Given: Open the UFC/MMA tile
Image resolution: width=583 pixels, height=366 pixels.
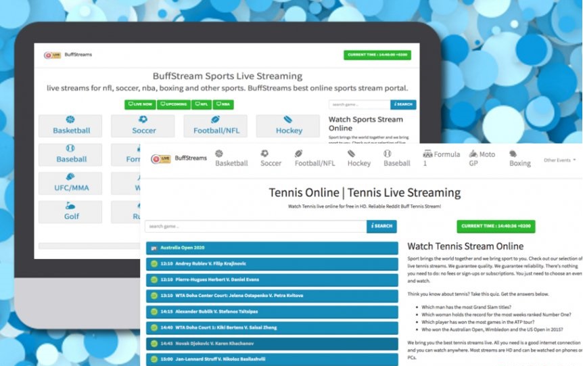Looking at the screenshot, I should coord(70,183).
